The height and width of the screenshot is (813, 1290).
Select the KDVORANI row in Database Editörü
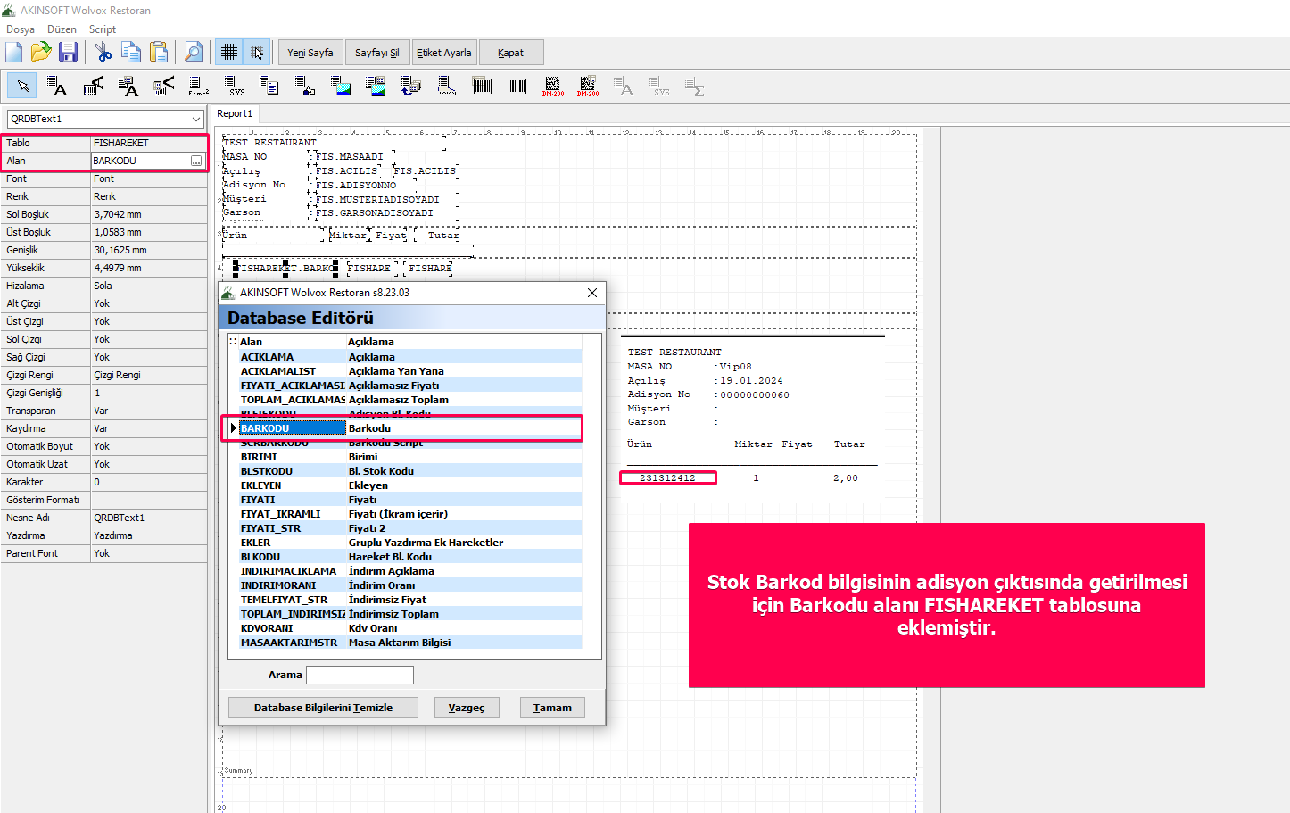click(x=410, y=628)
